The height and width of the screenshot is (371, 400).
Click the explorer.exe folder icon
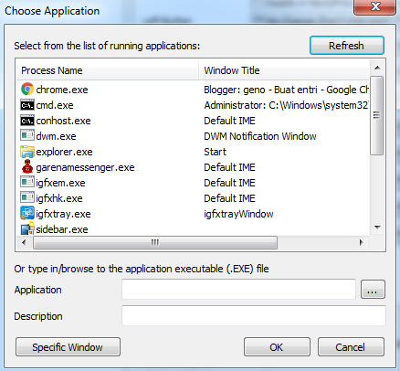pos(27,152)
